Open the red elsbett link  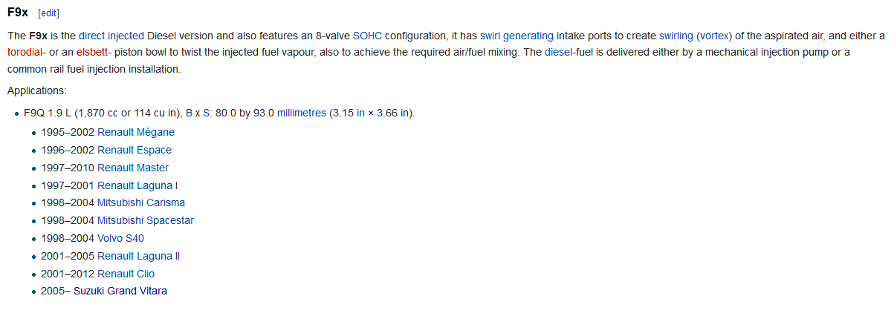tap(92, 53)
